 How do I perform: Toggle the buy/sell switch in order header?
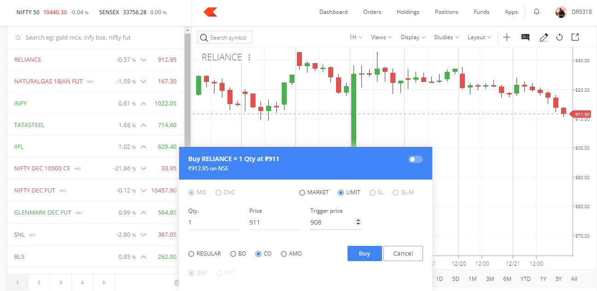click(415, 159)
